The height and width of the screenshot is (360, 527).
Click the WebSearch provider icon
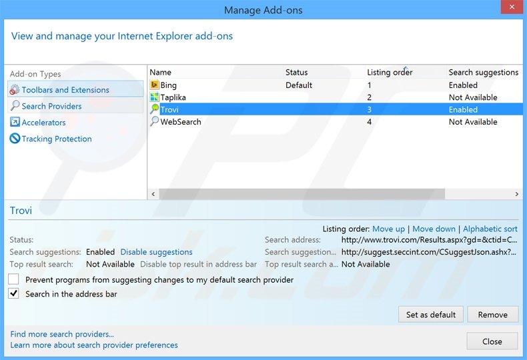click(x=154, y=122)
